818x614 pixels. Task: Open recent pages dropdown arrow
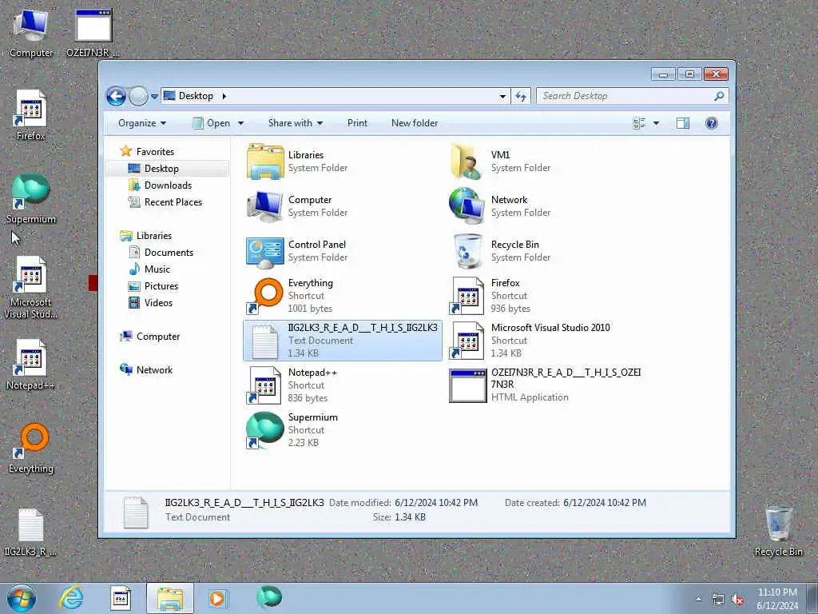click(154, 96)
